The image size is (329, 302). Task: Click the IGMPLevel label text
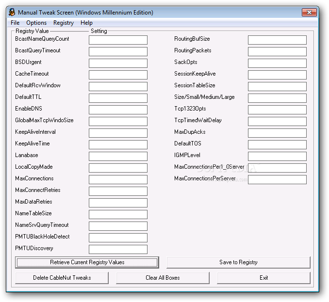(x=187, y=155)
